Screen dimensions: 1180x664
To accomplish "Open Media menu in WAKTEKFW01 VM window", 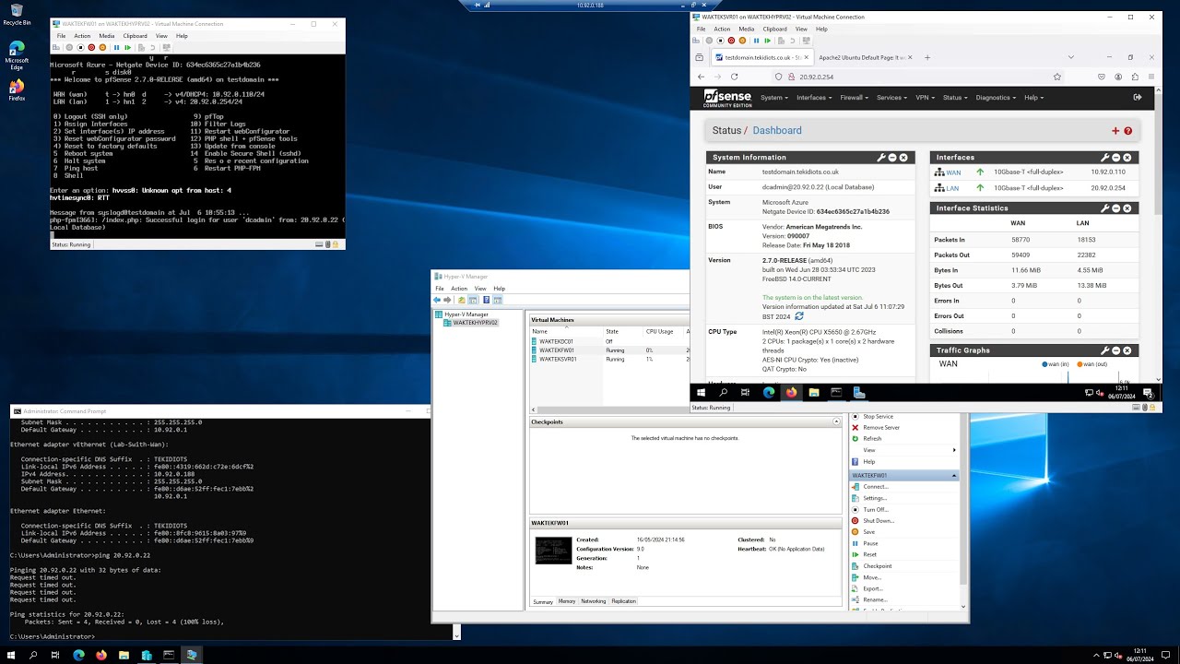I will [106, 36].
